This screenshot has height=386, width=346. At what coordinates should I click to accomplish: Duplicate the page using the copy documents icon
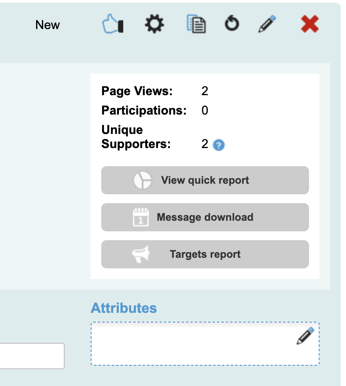pos(196,24)
